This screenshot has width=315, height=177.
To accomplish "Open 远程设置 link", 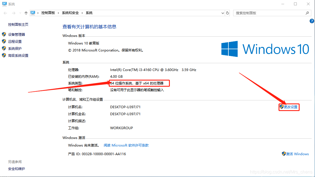I will pyautogui.click(x=15, y=41).
